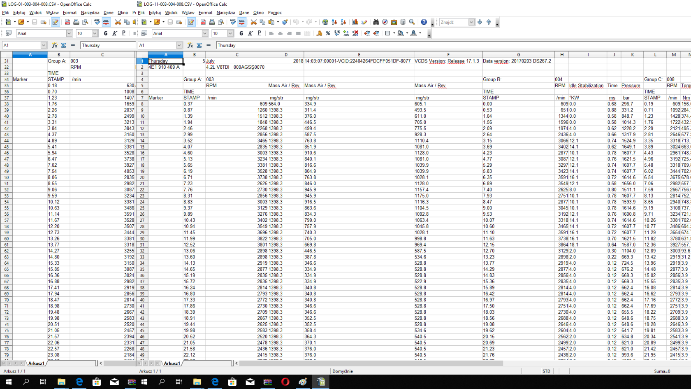This screenshot has width=691, height=389.
Task: Insert Hyperlink via globe icon
Action: (325, 22)
